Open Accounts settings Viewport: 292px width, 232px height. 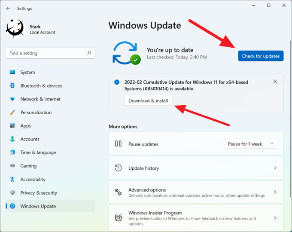coord(50,139)
